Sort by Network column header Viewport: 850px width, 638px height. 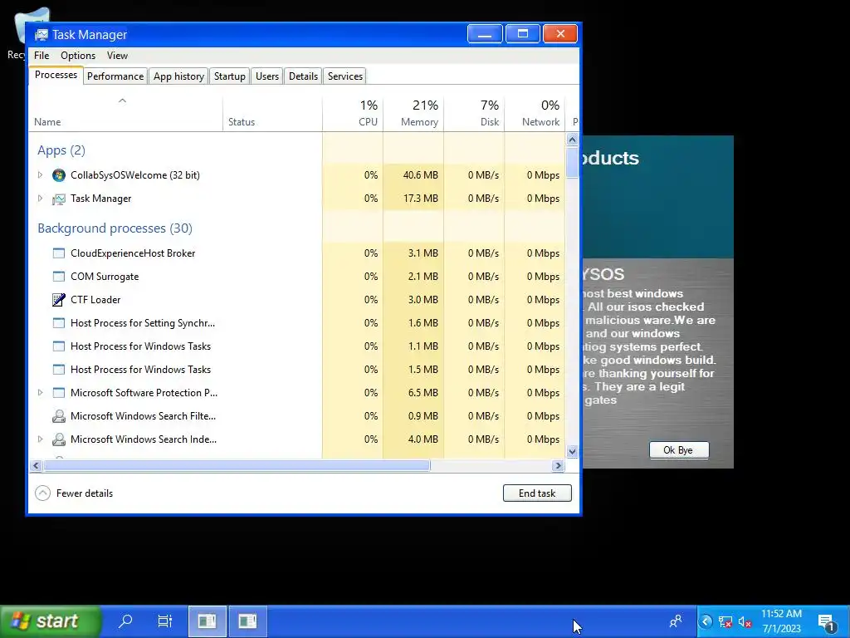pyautogui.click(x=535, y=113)
